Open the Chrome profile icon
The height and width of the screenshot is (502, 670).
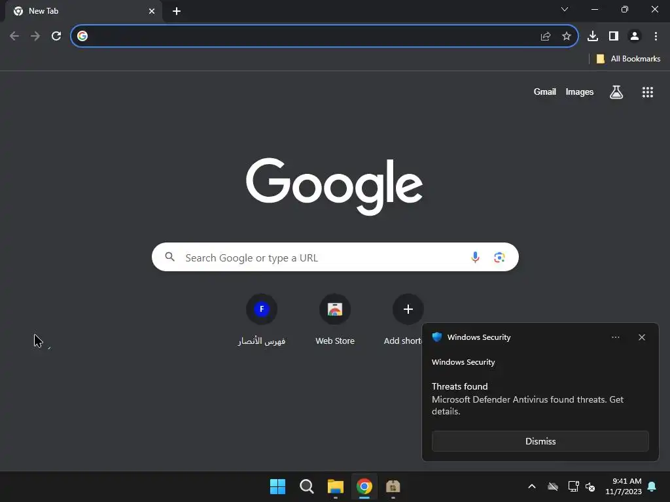coord(635,36)
